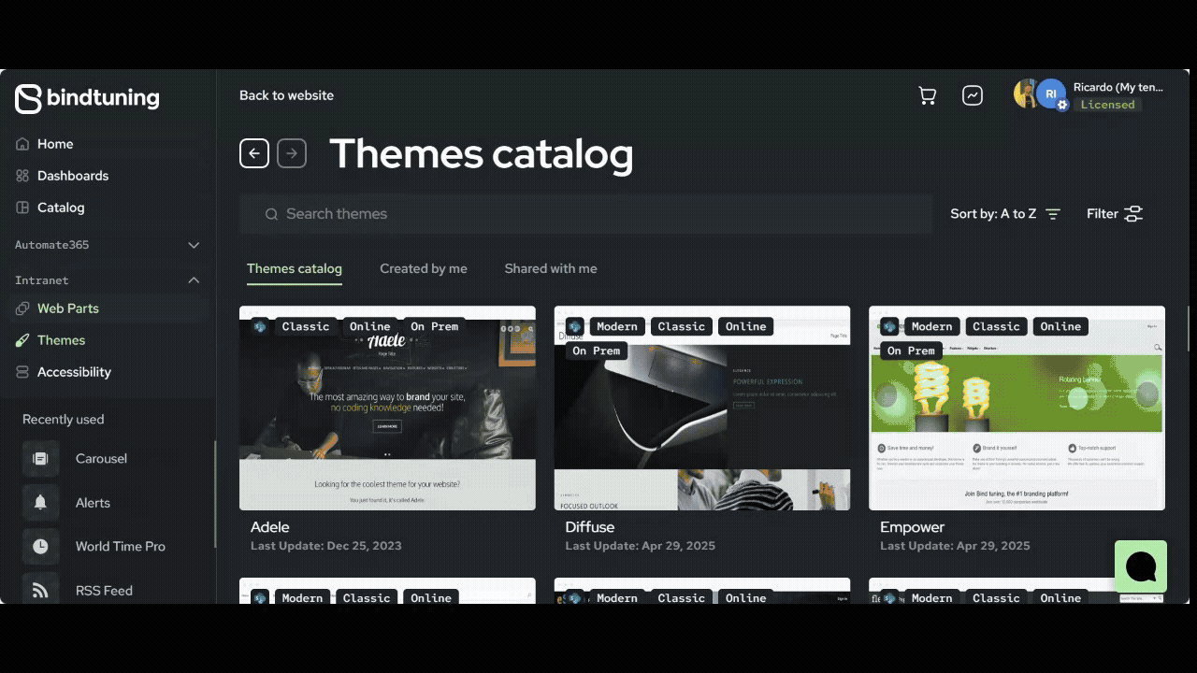The width and height of the screenshot is (1197, 673).
Task: Click the RSS Feed icon
Action: coord(40,591)
